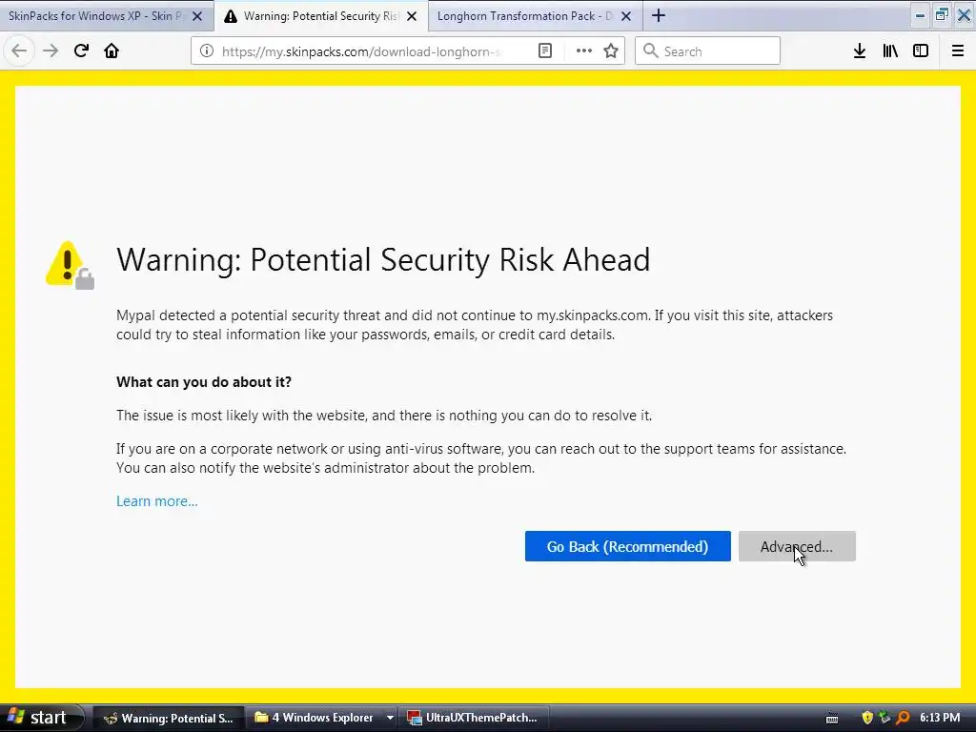
Task: Open a new browser tab
Action: coord(659,15)
